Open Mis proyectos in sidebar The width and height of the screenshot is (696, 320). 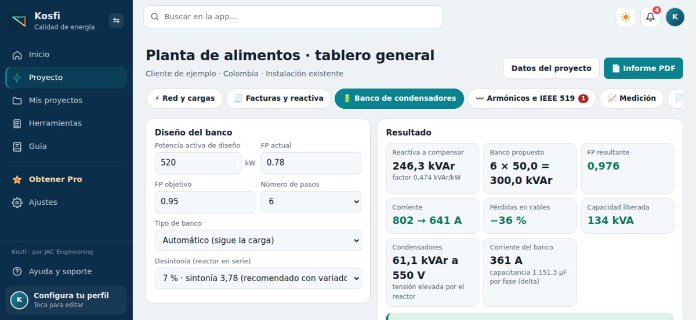coord(66,101)
